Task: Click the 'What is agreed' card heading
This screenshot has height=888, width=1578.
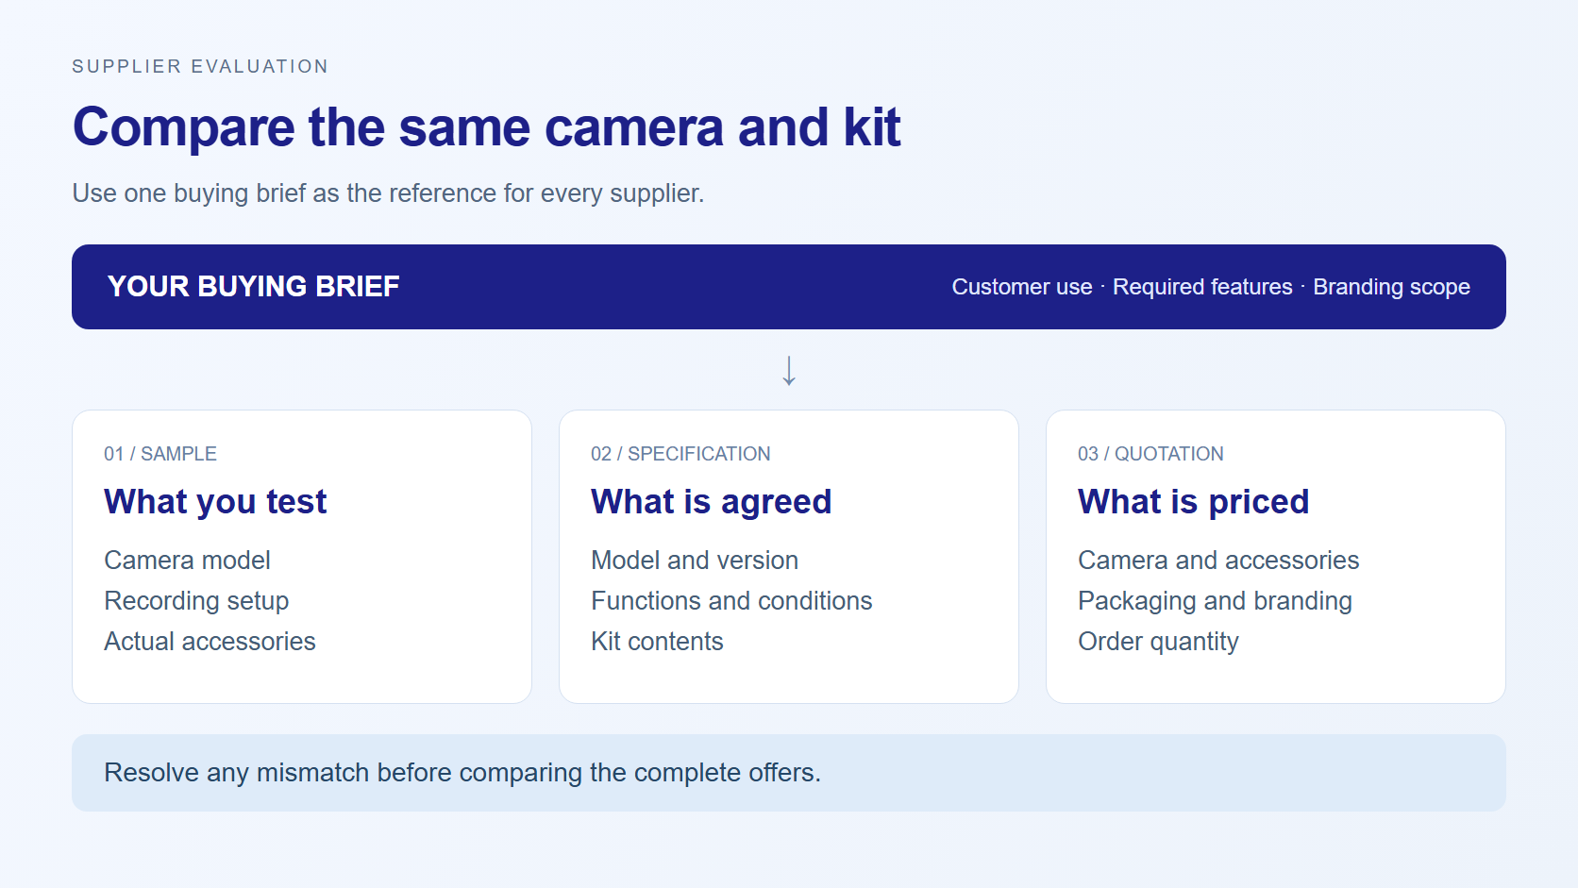Action: (x=711, y=502)
